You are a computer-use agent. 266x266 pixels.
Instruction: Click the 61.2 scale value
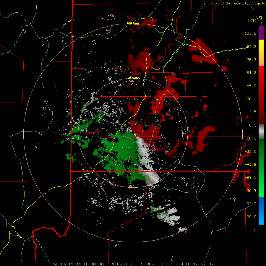click(252, 73)
